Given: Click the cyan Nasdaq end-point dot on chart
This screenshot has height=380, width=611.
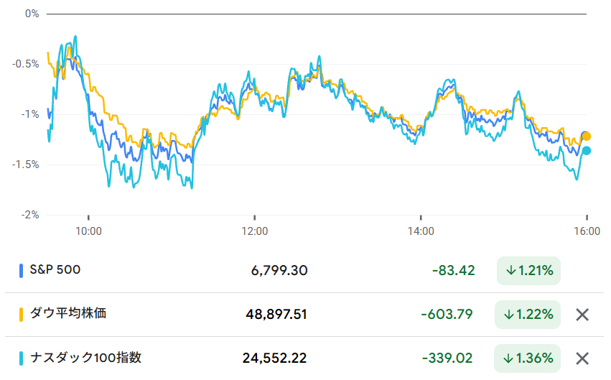Looking at the screenshot, I should [x=587, y=150].
